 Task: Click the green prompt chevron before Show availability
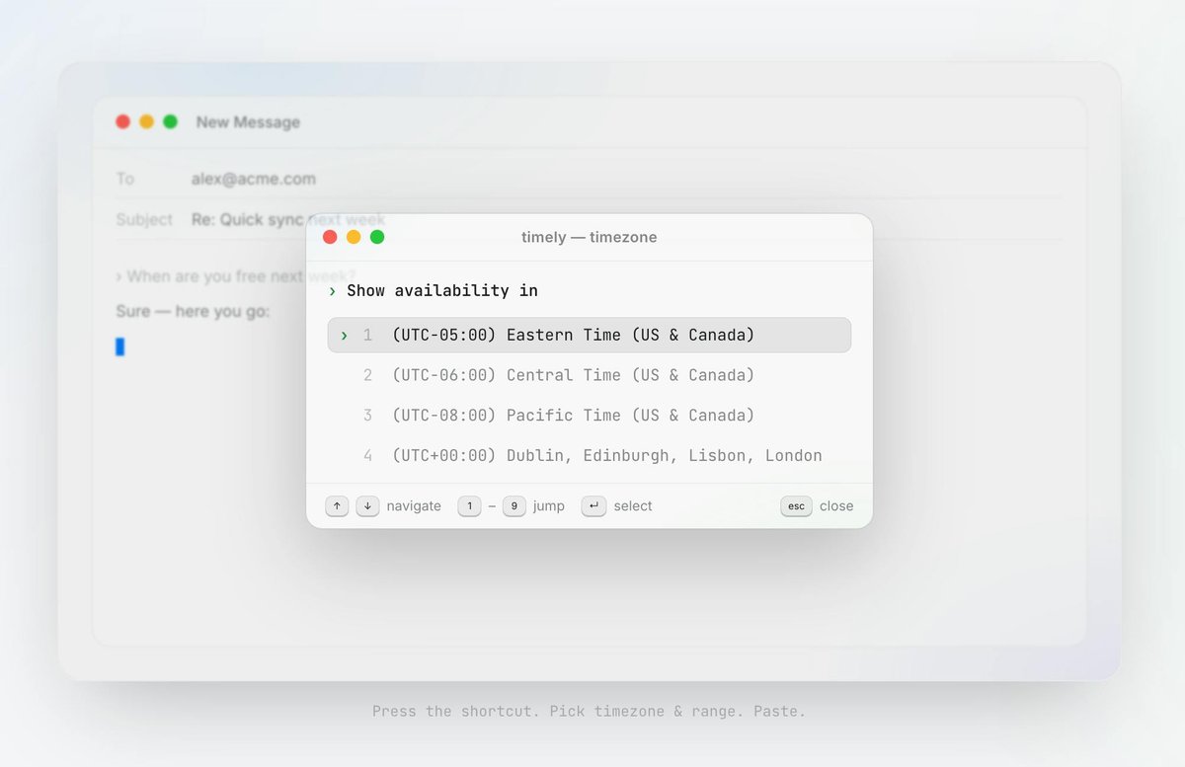[x=333, y=291]
